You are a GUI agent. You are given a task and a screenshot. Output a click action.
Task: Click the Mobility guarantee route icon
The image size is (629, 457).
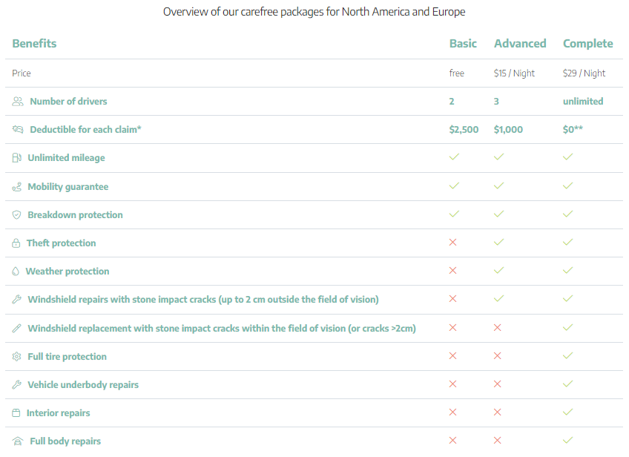tap(16, 186)
